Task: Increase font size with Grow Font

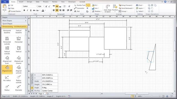Action: [46, 6]
